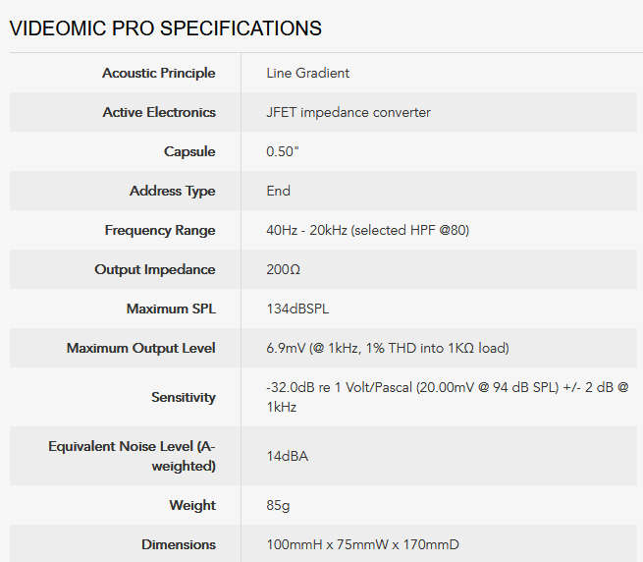Click the Equivalent Noise Level label
This screenshot has height=562, width=643.
click(x=132, y=456)
